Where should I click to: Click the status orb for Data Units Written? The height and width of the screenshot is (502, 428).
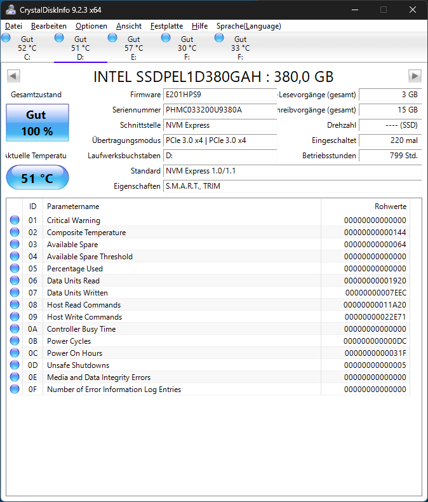15,292
